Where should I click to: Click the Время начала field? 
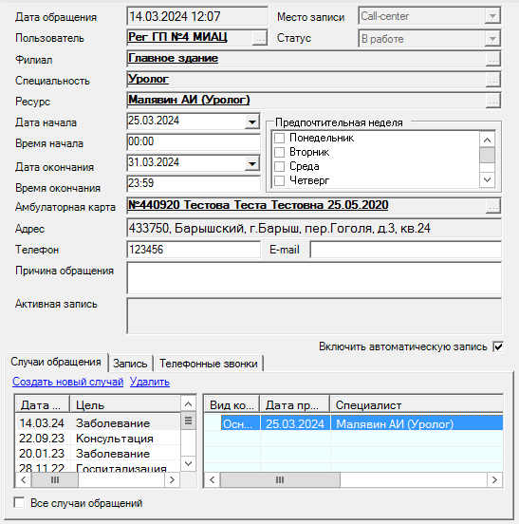tap(194, 141)
